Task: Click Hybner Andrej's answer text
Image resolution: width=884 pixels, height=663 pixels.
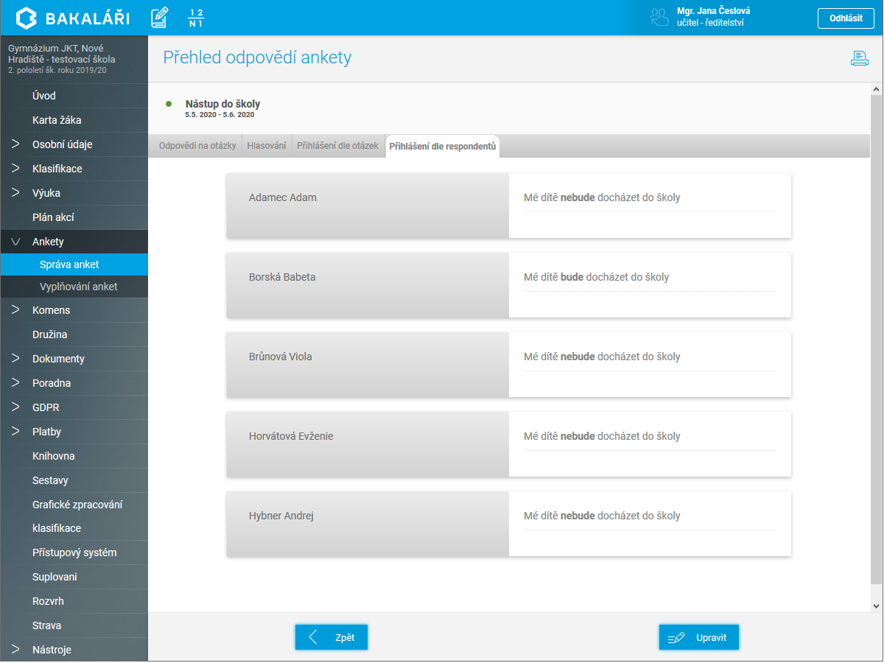Action: click(x=602, y=516)
